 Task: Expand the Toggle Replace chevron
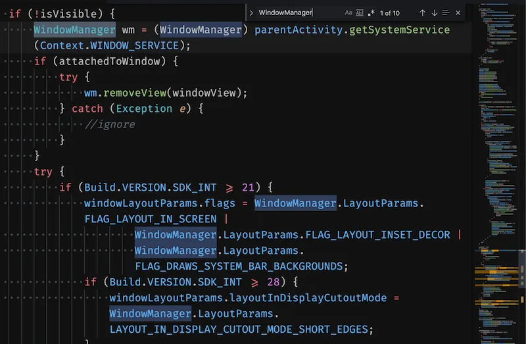pos(251,12)
